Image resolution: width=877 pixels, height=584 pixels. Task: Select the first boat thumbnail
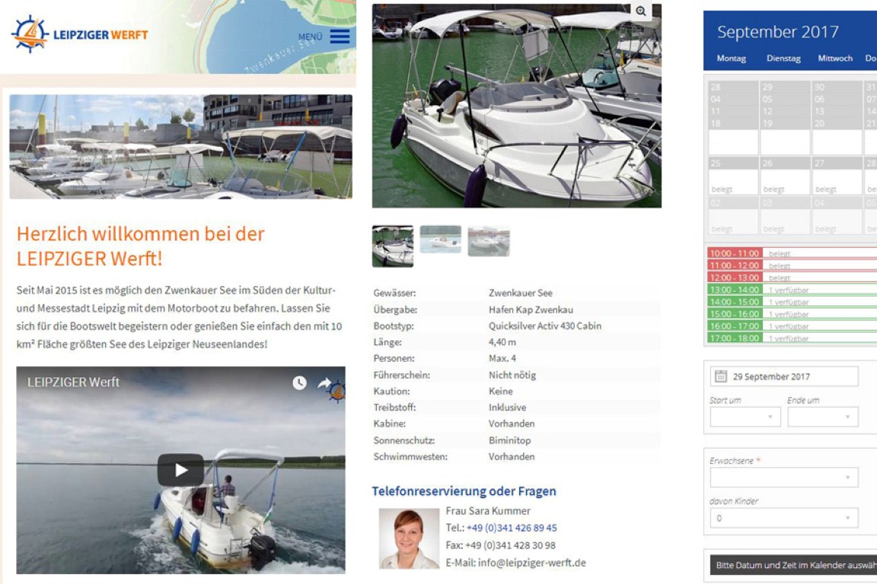pos(393,246)
